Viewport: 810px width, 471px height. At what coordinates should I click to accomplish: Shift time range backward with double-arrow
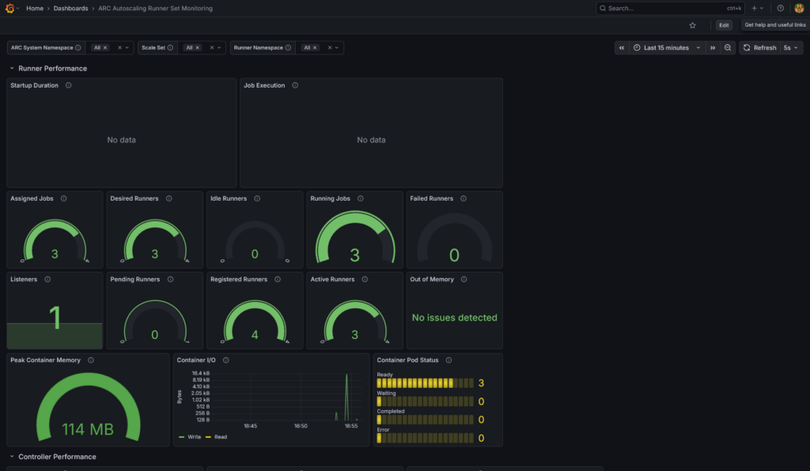click(622, 47)
